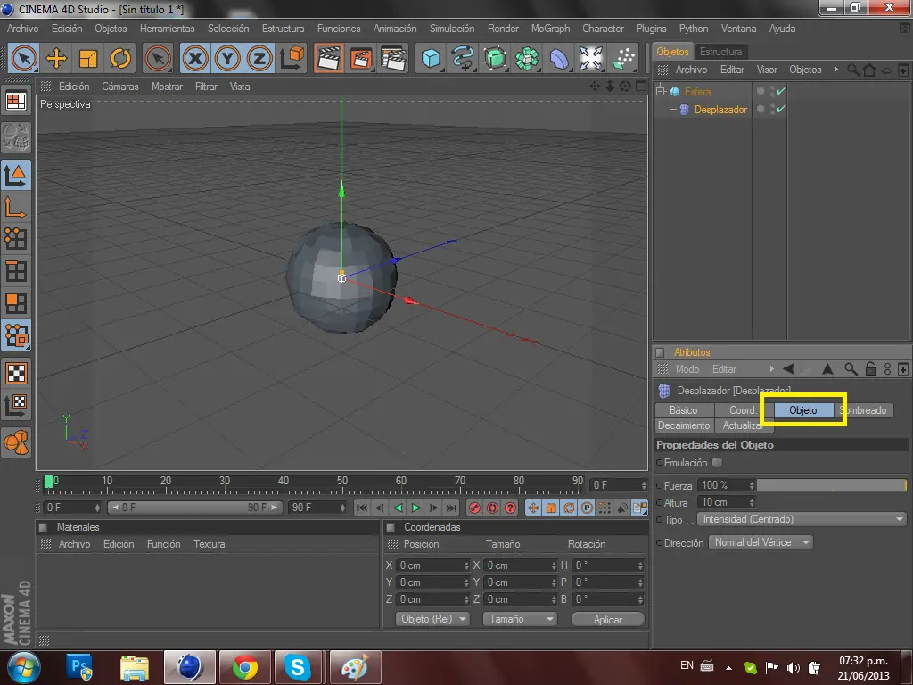Render the active view clapperboard icon
Screen dimensions: 913x685
click(329, 58)
